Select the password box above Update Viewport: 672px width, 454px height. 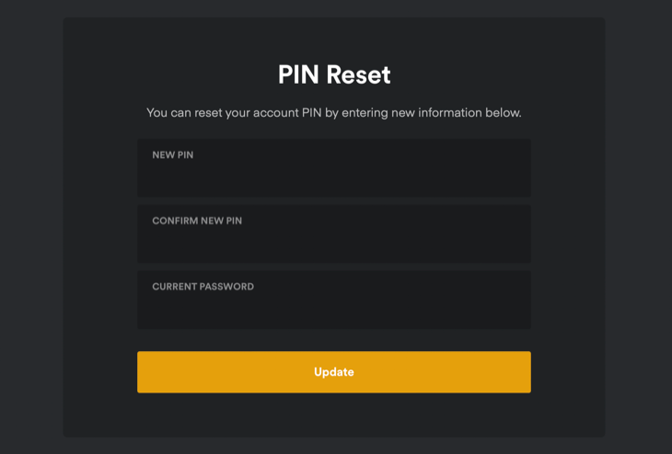pyautogui.click(x=333, y=306)
